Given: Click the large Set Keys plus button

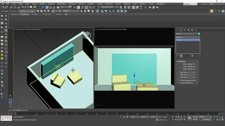Looking at the screenshot, I should tap(189, 118).
